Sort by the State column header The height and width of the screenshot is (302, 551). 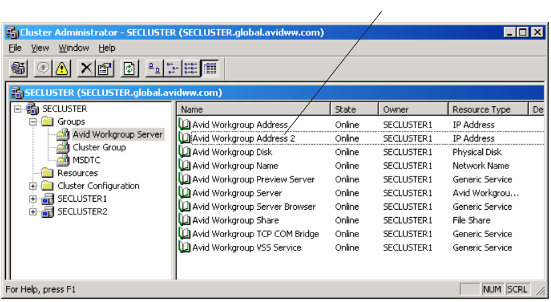pos(354,109)
